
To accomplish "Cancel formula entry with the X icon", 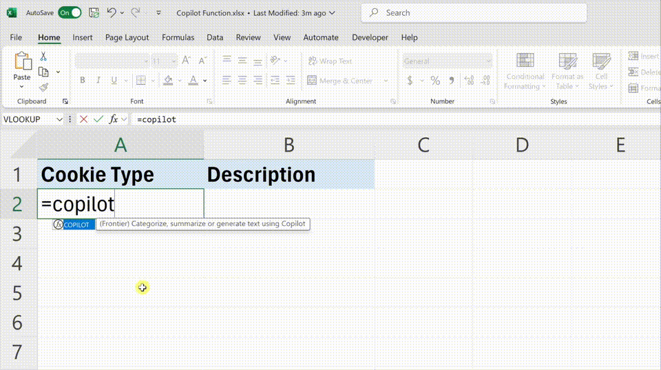I will (x=83, y=119).
